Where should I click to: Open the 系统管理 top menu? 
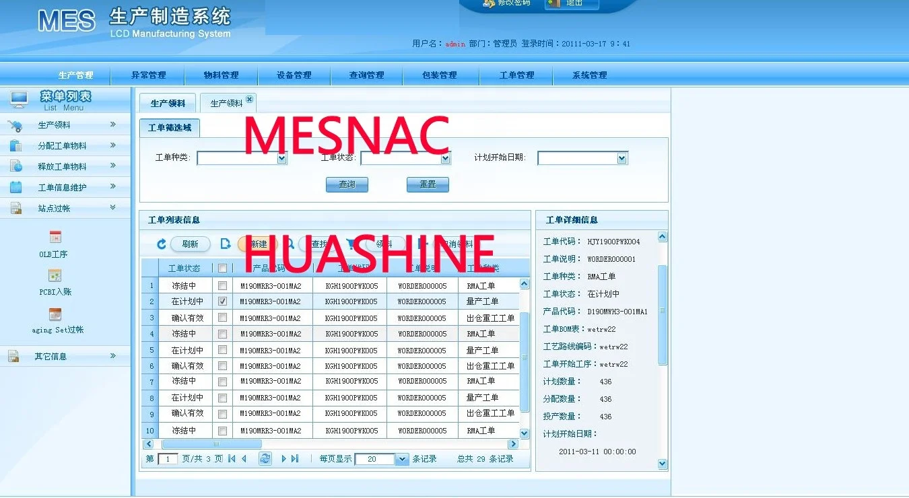[589, 75]
